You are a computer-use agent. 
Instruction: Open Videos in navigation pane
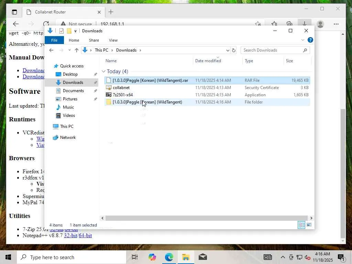[69, 115]
